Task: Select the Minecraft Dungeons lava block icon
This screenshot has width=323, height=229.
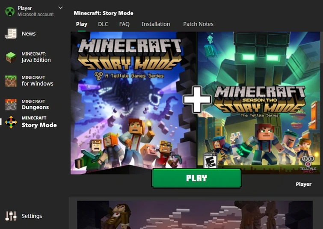Action: point(11,105)
